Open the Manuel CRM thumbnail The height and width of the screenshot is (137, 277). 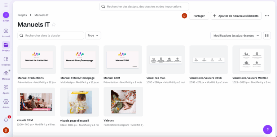(x=123, y=60)
